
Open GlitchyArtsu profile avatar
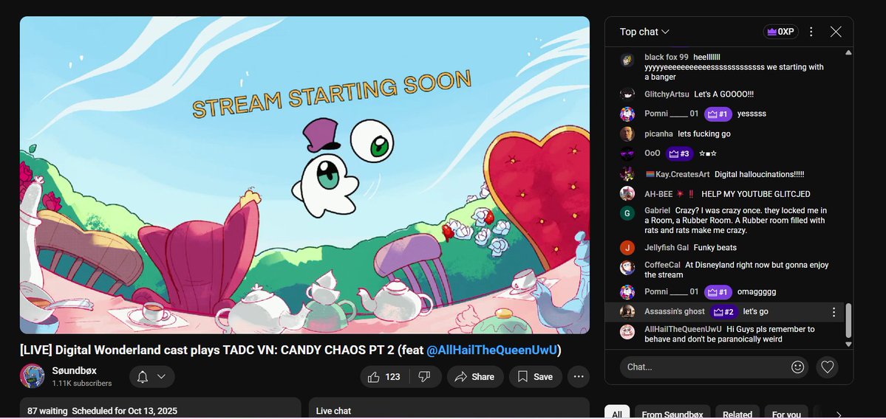pos(627,94)
